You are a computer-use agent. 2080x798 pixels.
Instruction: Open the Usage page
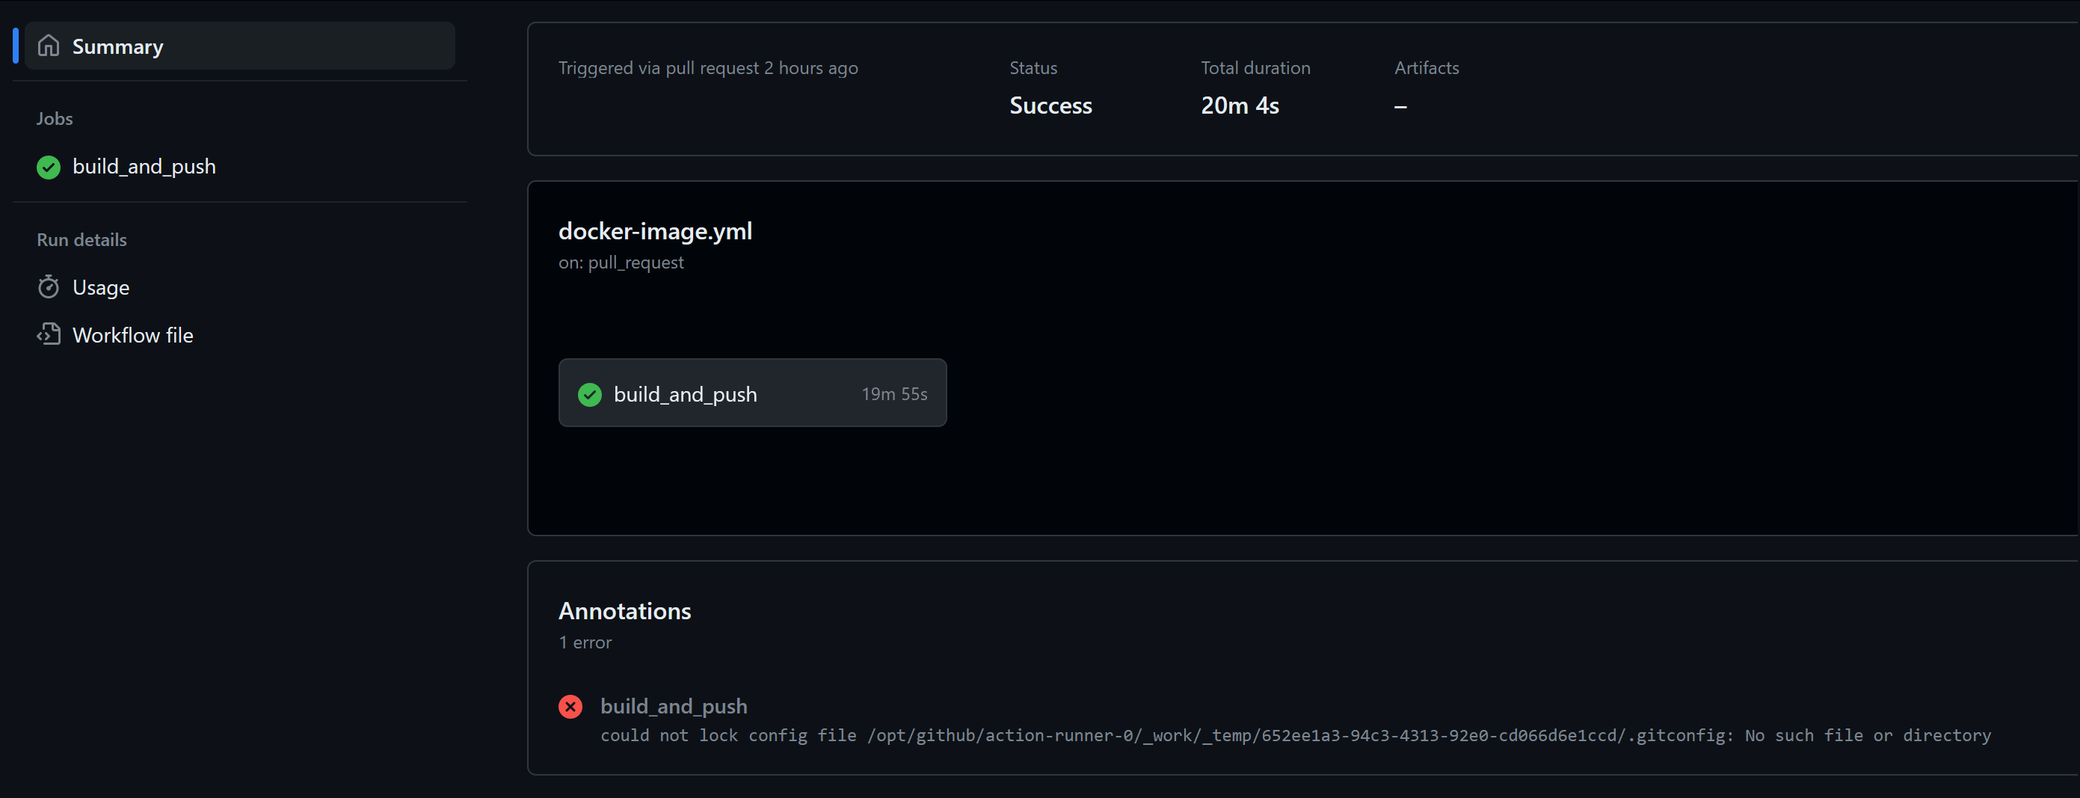tap(101, 286)
